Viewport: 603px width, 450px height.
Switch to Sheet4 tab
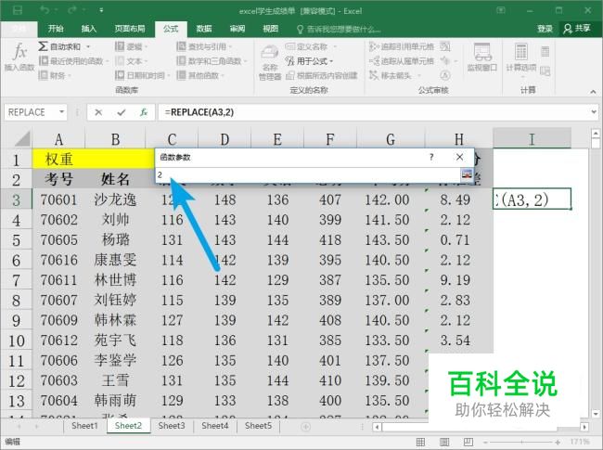(215, 426)
